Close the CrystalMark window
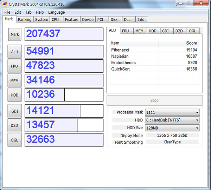This screenshot has height=190, width=211. coord(201,3)
